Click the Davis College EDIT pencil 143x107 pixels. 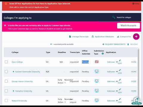click(x=120, y=62)
